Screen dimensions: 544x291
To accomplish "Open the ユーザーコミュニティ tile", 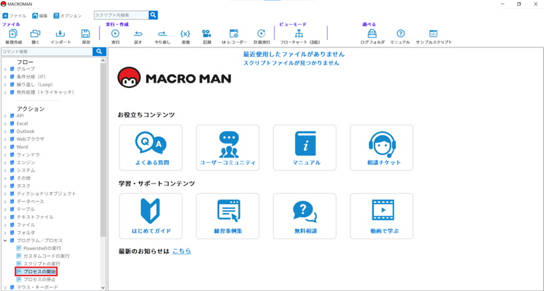I will [x=228, y=148].
